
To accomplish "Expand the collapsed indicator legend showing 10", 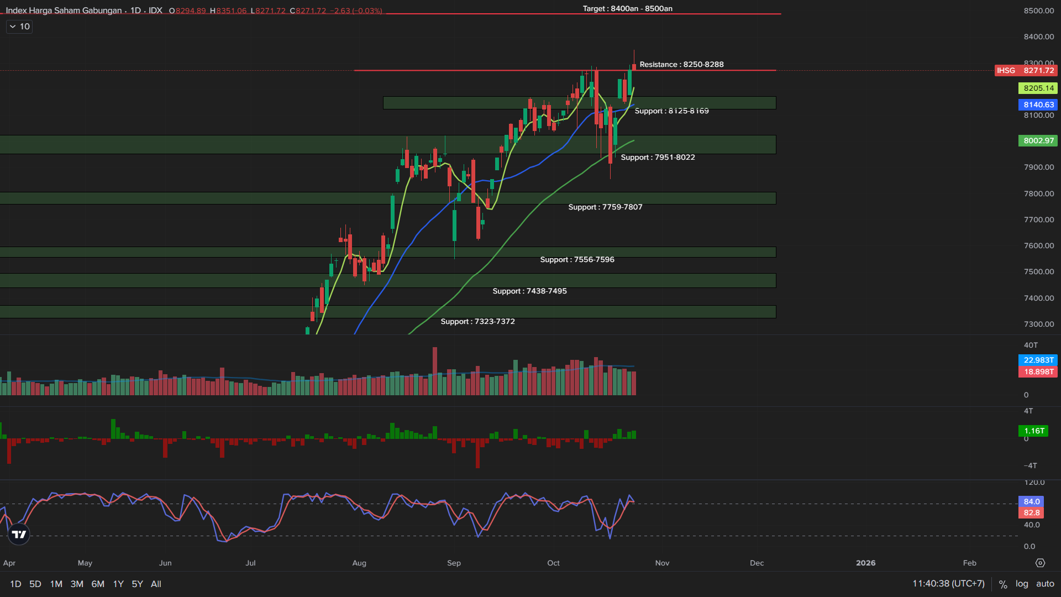I will pos(19,27).
